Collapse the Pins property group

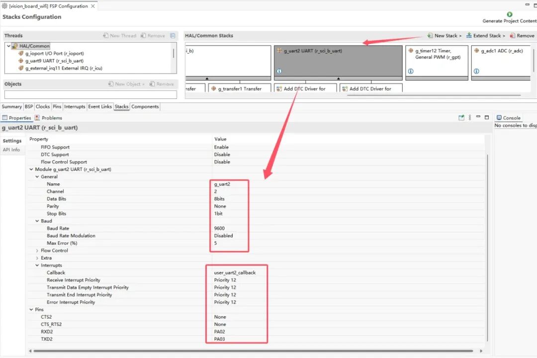[31, 309]
